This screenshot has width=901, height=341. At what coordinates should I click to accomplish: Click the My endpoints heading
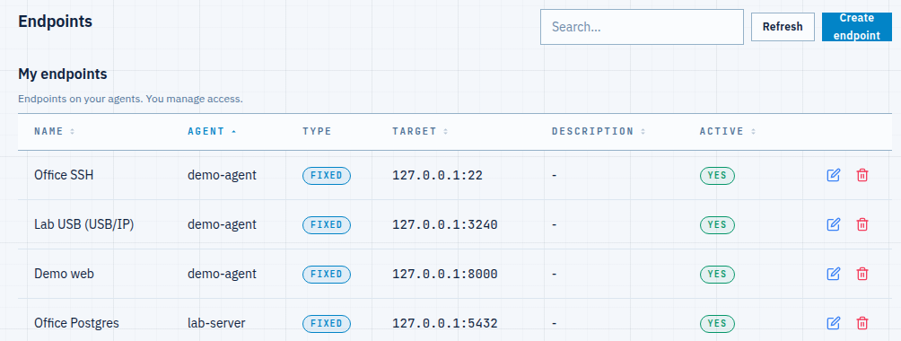click(63, 74)
